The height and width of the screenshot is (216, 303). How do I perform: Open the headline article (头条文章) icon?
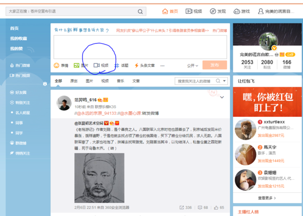136,65
